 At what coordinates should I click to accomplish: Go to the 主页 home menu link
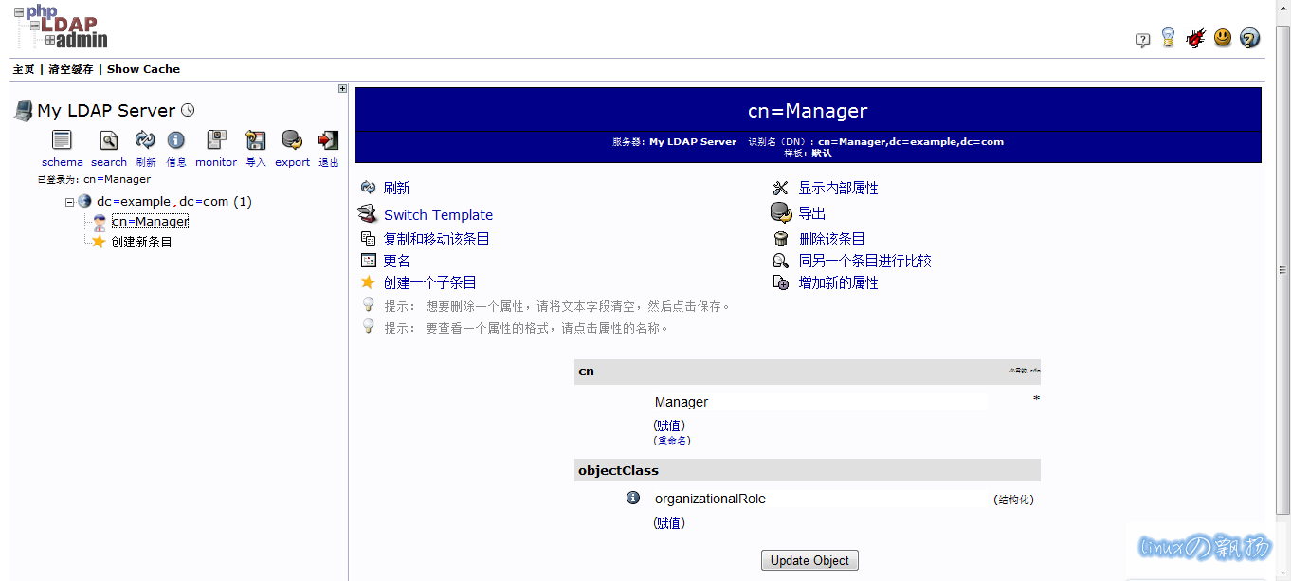pos(24,69)
